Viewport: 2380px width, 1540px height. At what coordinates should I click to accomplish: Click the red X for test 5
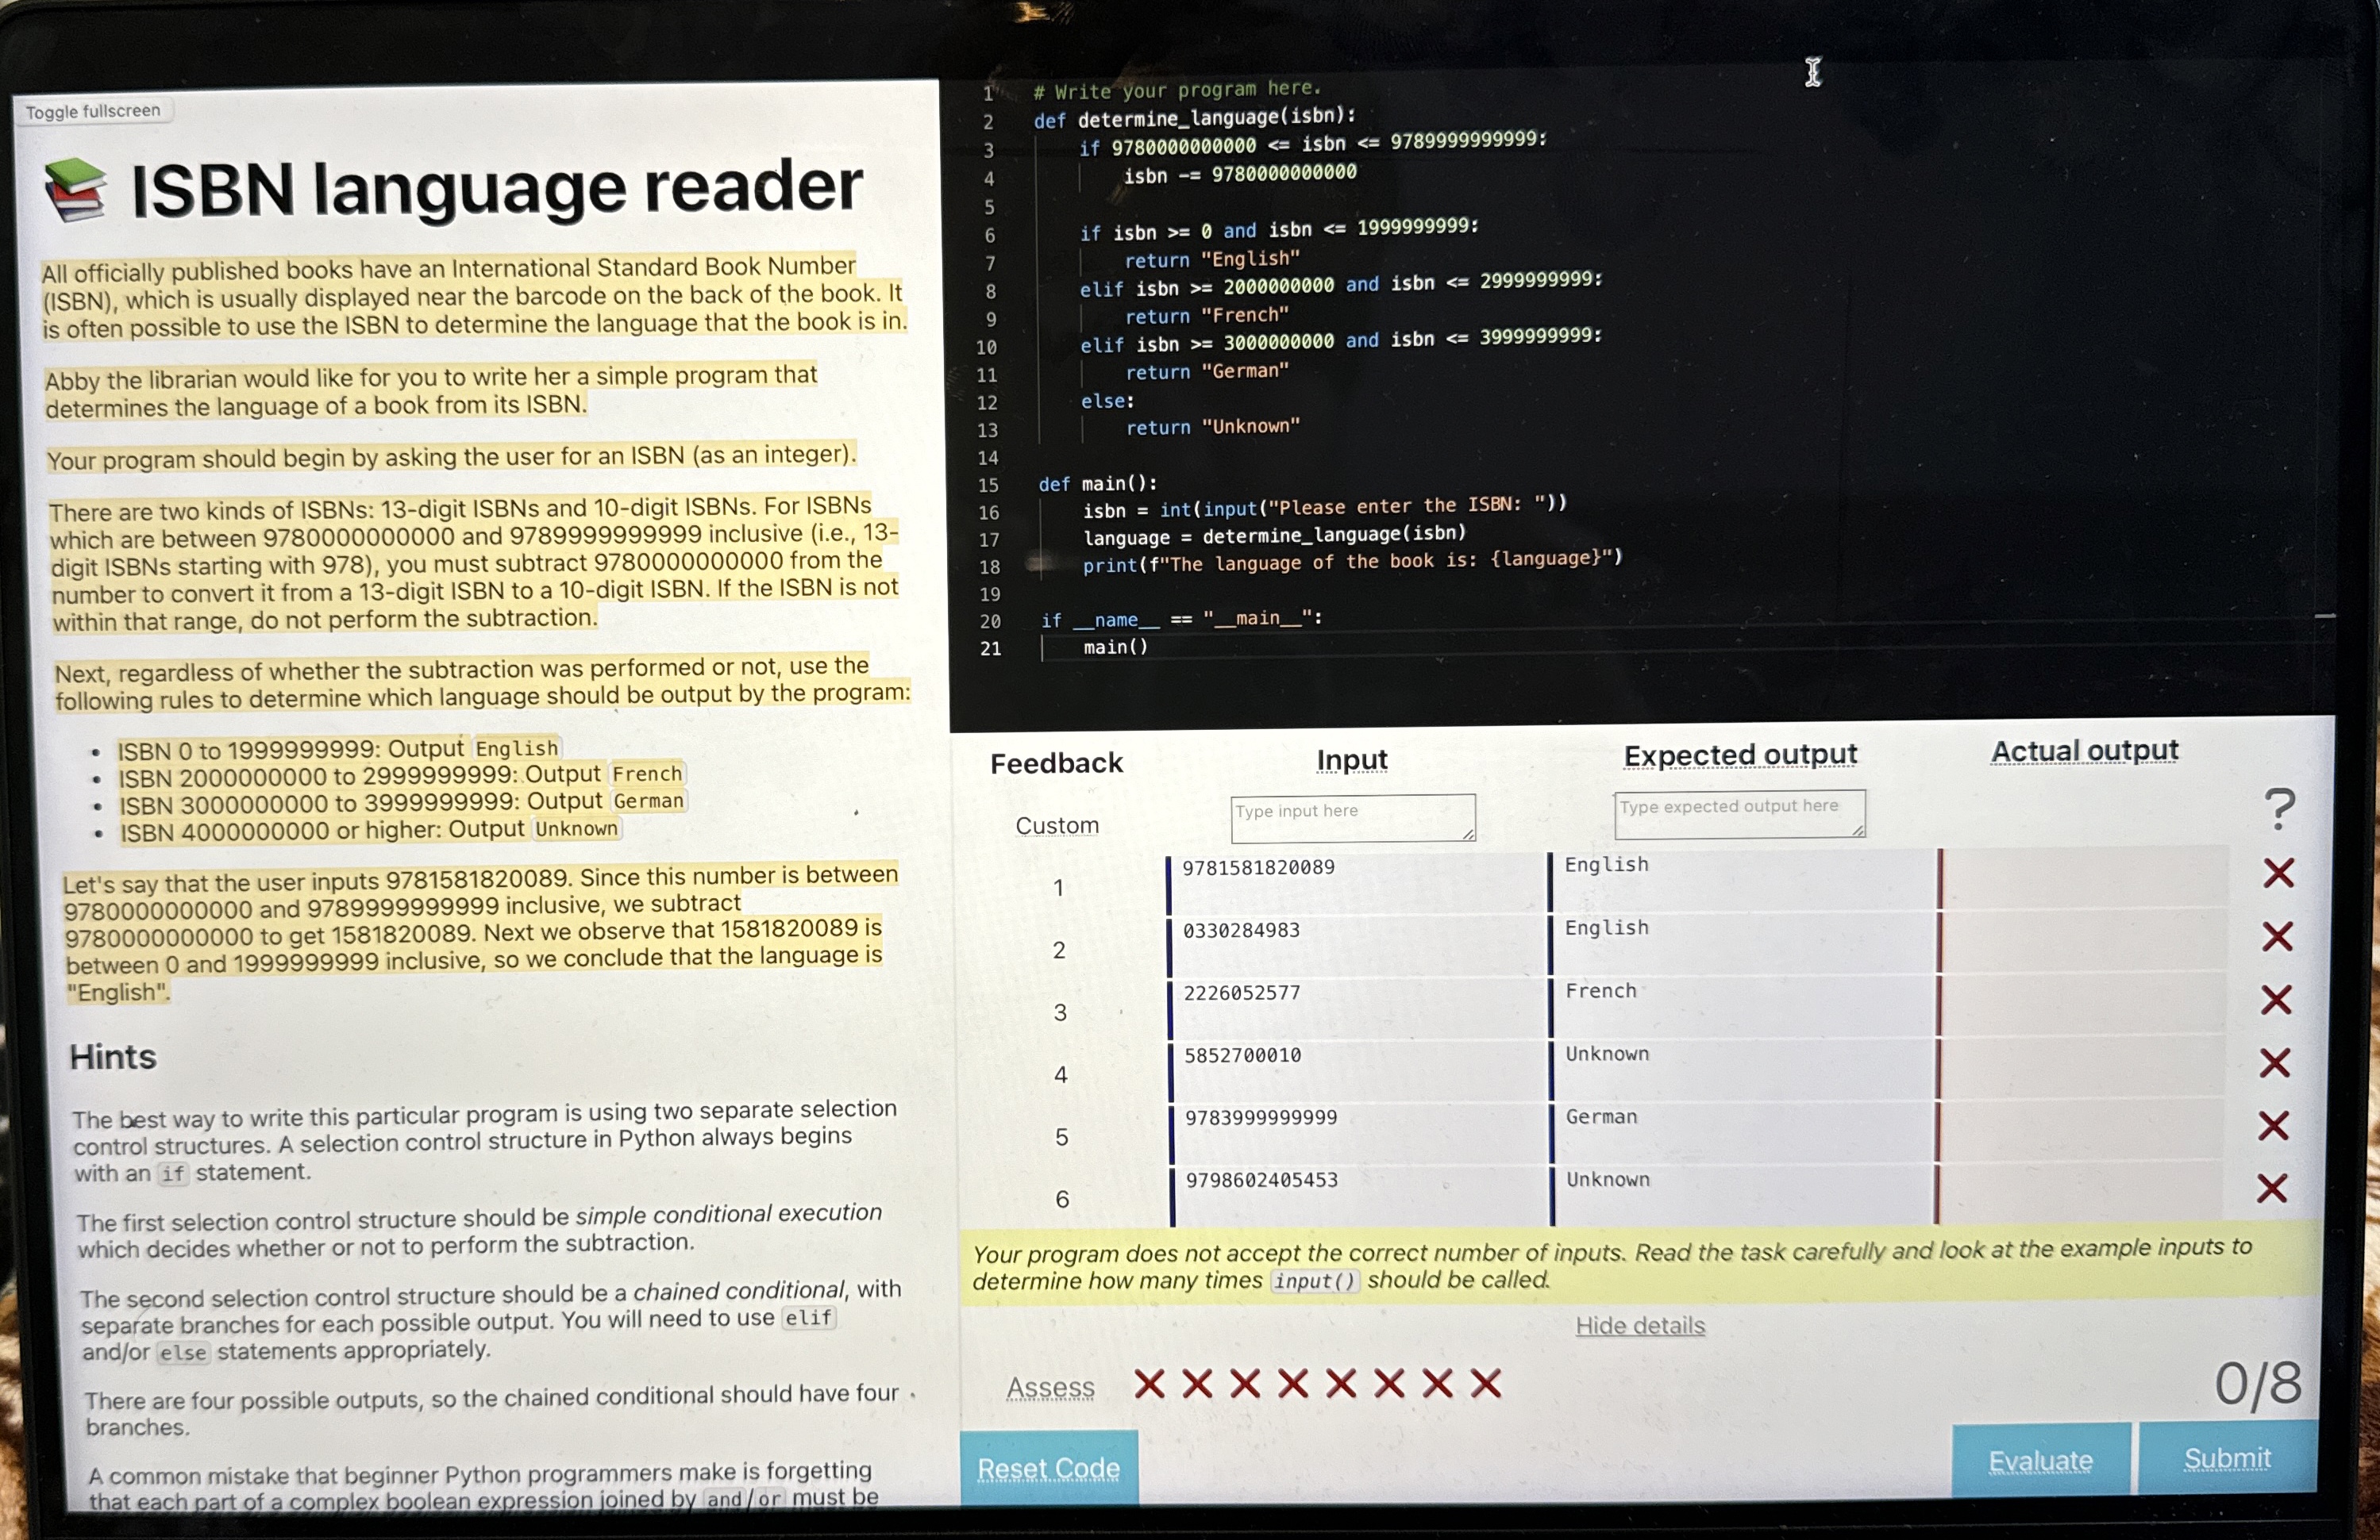click(x=2274, y=1125)
